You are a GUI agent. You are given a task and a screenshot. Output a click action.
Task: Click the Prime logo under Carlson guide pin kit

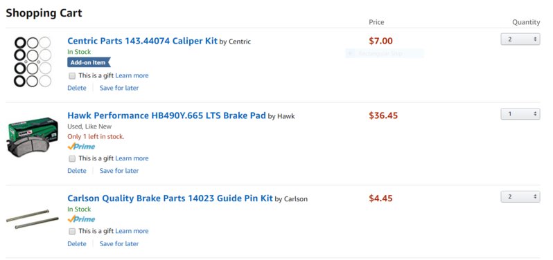81,219
